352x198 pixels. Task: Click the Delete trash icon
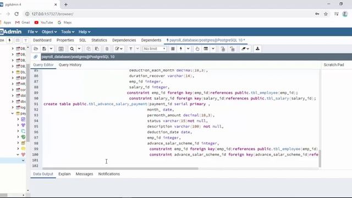coord(107,49)
